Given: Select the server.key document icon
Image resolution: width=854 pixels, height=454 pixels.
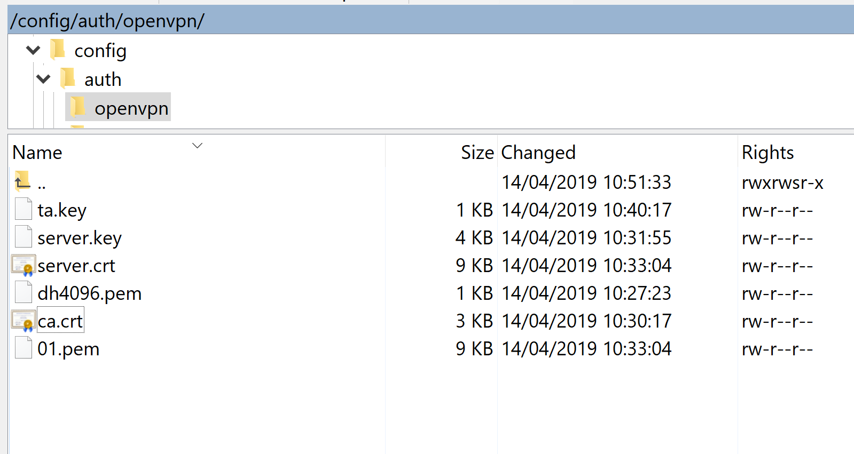Looking at the screenshot, I should click(x=23, y=236).
